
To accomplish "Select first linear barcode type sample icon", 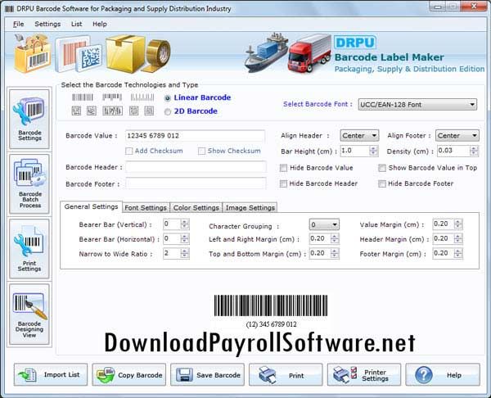I will pyautogui.click(x=83, y=97).
